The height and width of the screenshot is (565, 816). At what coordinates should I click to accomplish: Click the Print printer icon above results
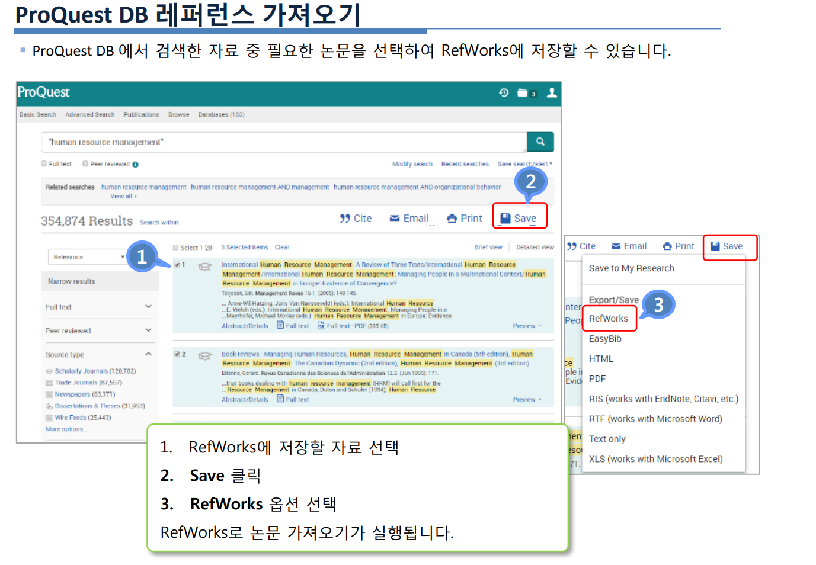(x=452, y=219)
